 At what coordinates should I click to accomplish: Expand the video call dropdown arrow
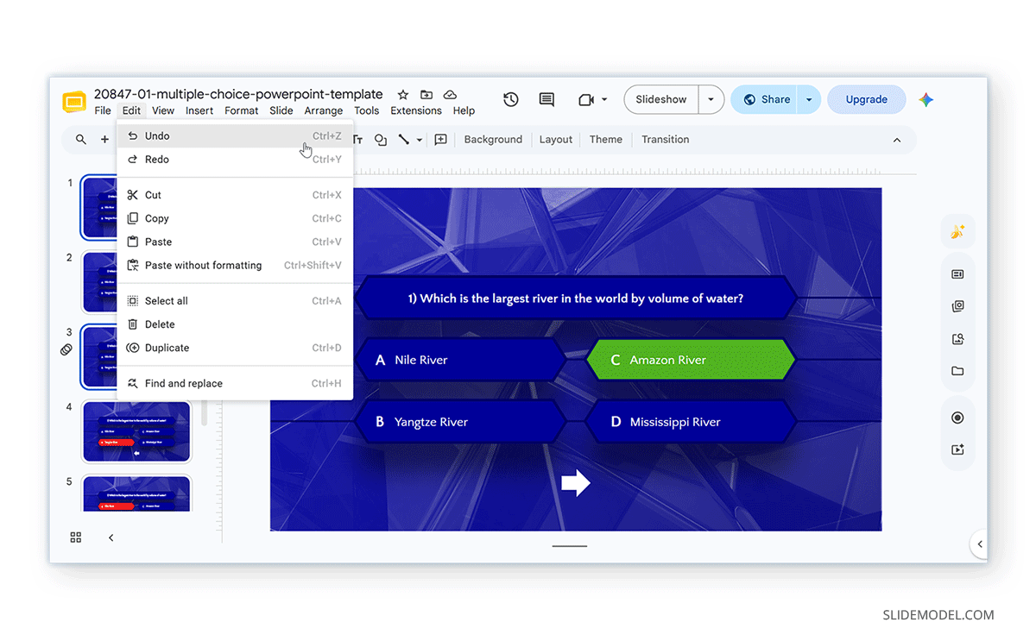pos(604,100)
